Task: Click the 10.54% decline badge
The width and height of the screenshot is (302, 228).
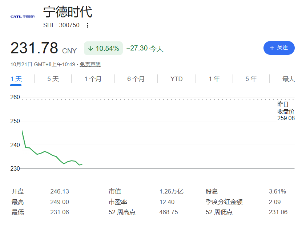Action: click(104, 48)
